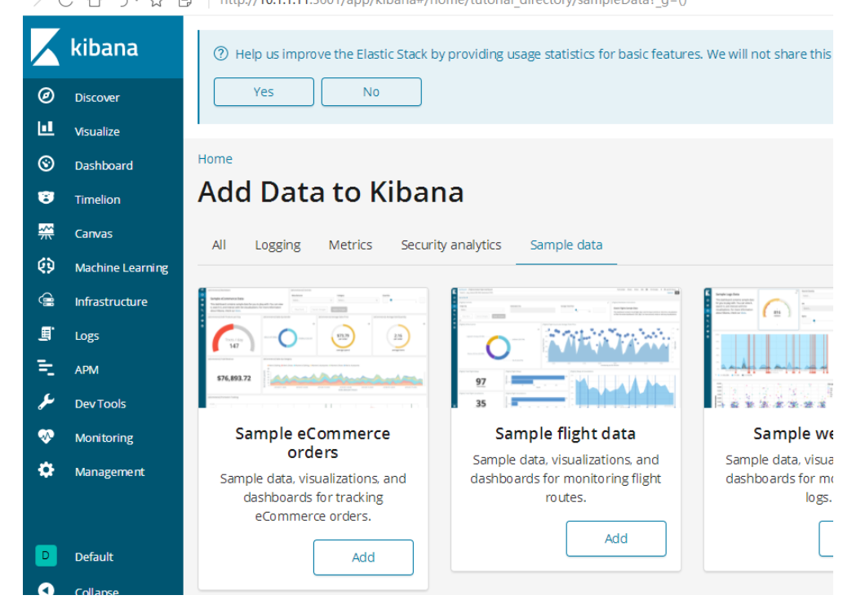The height and width of the screenshot is (604, 852).
Task: Click the Machine Learning label in sidebar
Action: point(122,268)
